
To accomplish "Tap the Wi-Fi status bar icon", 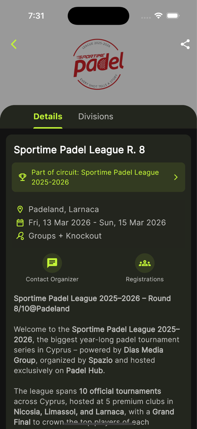I will 158,16.
